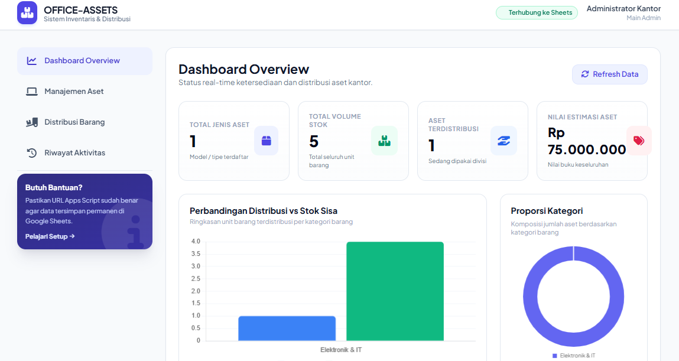The height and width of the screenshot is (361, 679).
Task: Click the Nilai buku keseluruhan caption
Action: pyautogui.click(x=578, y=164)
